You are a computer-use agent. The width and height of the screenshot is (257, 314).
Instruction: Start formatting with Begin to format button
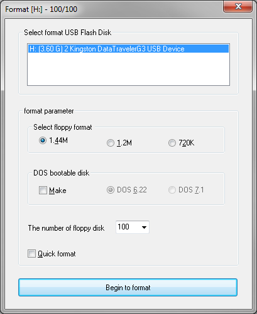click(x=128, y=288)
